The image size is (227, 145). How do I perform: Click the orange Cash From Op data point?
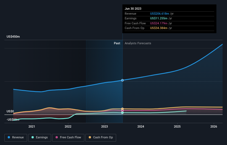pyautogui.click(x=122, y=109)
